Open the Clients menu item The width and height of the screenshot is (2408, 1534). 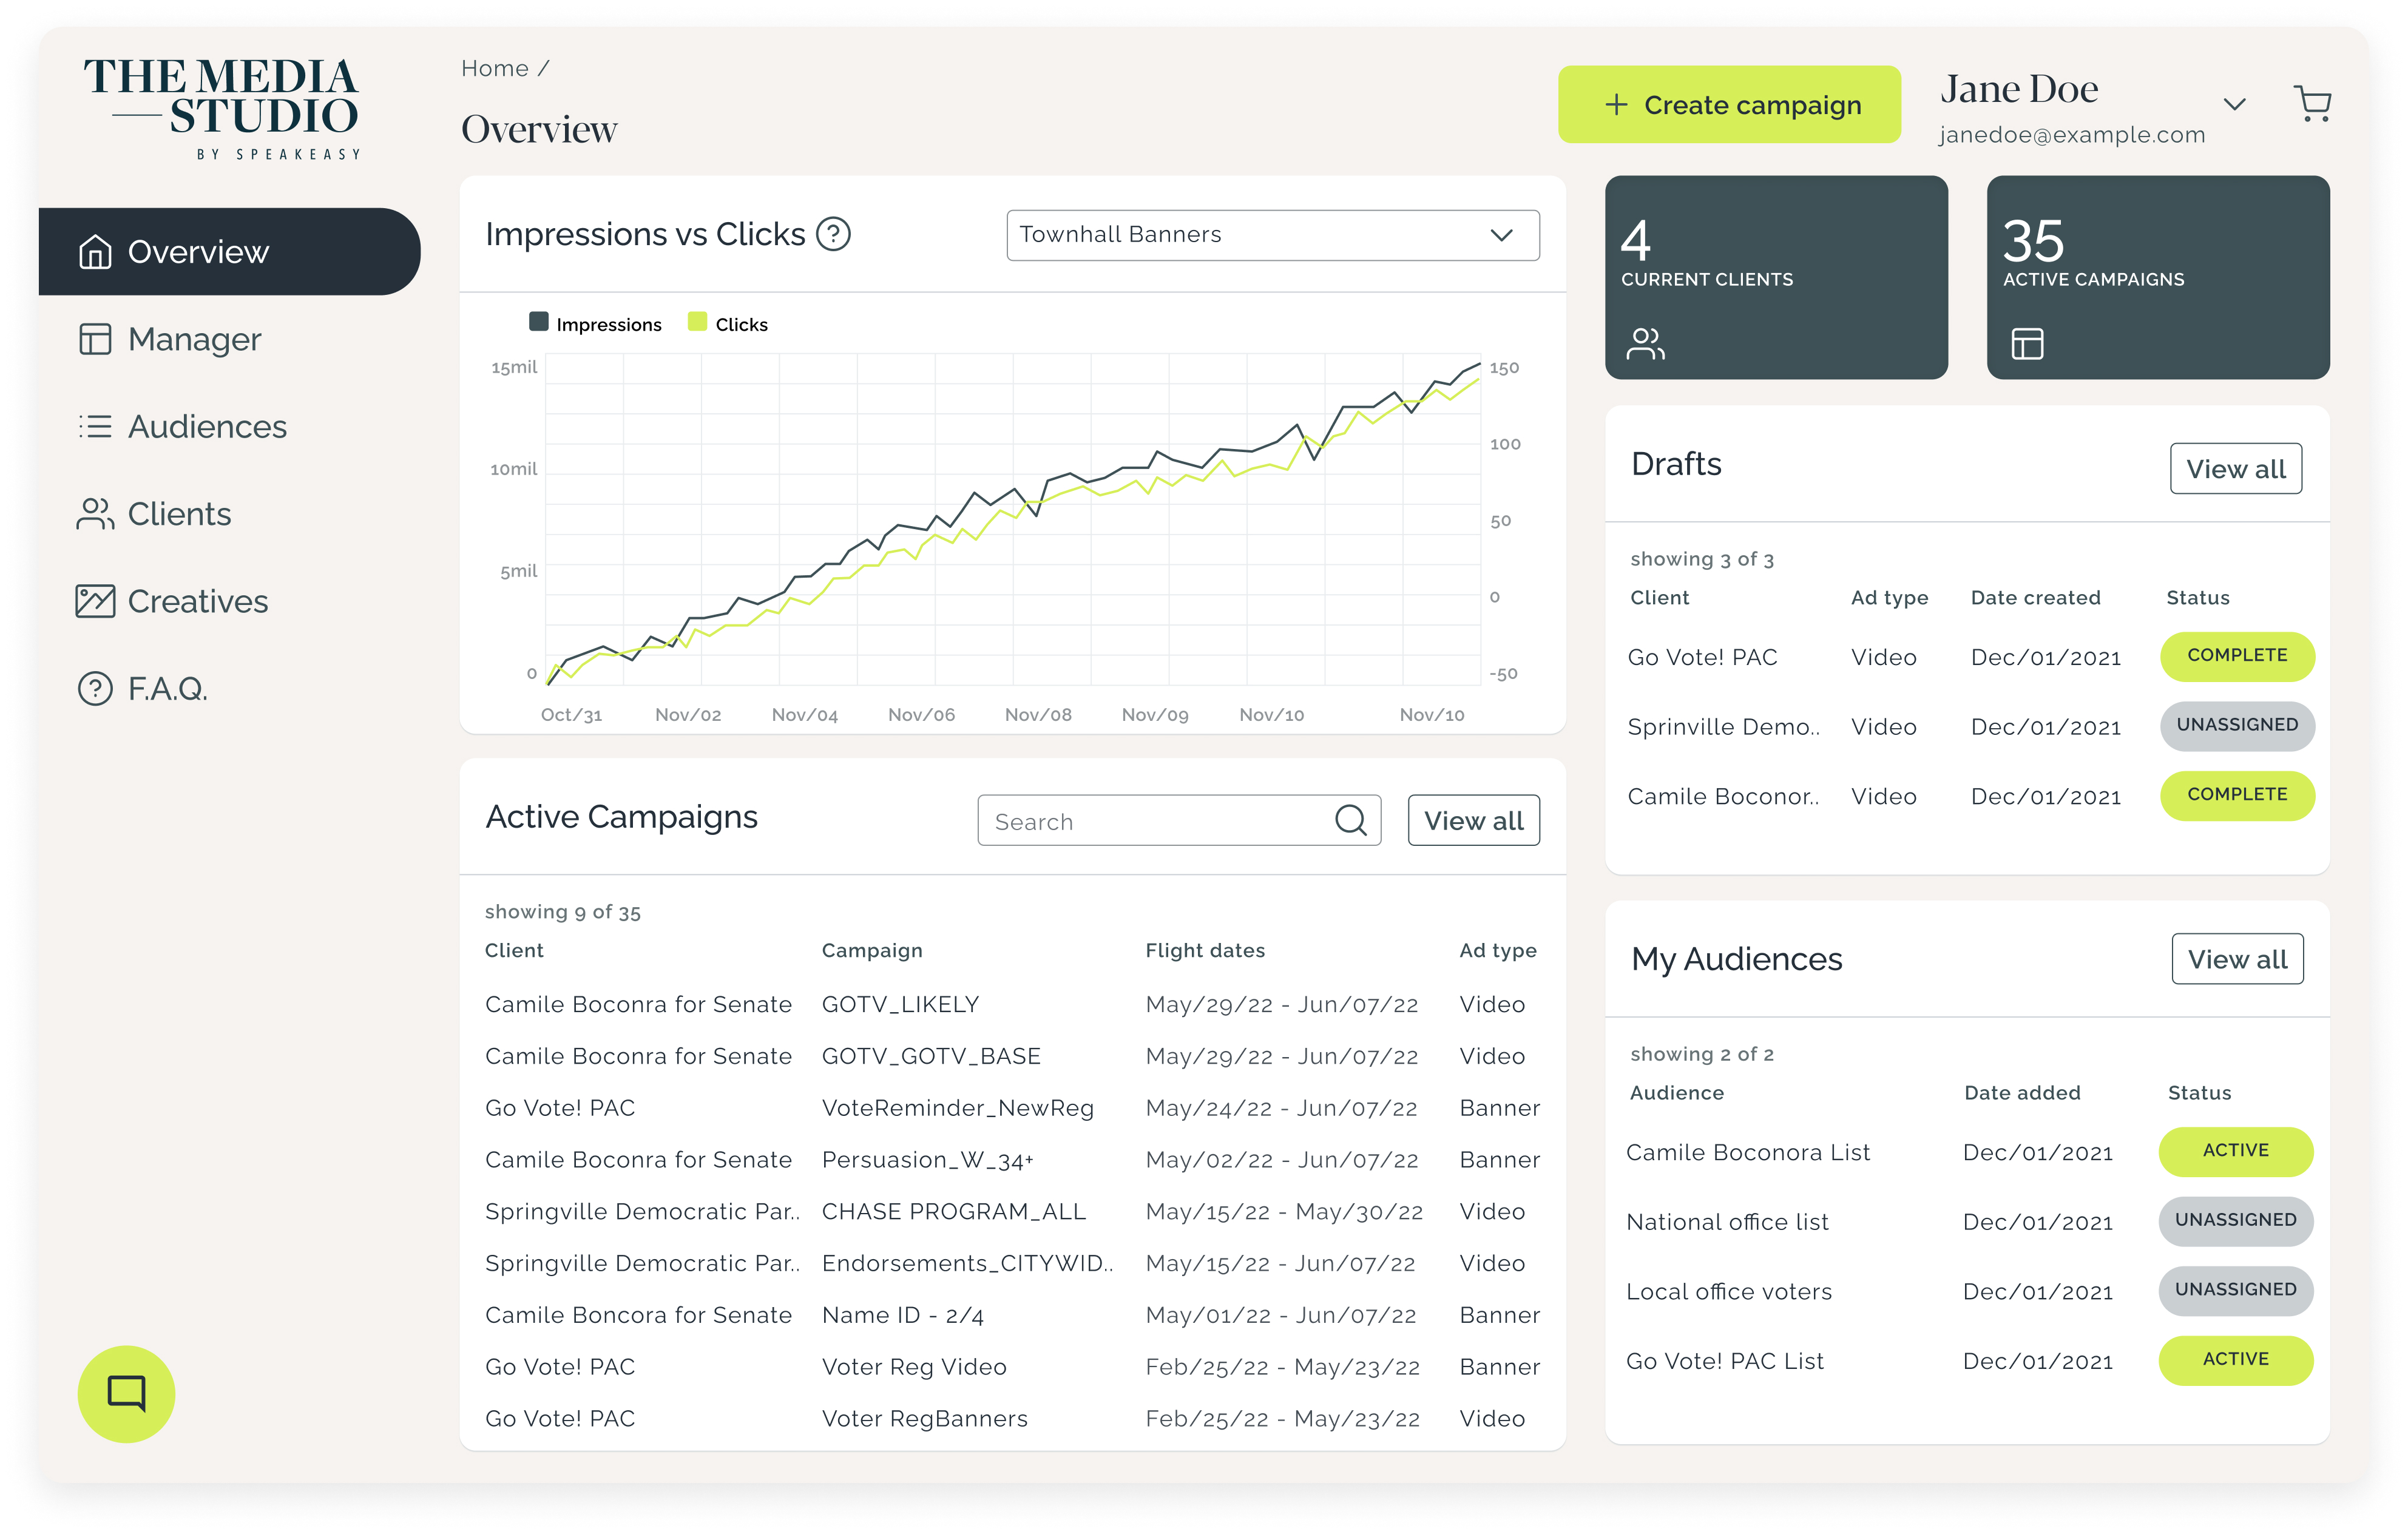click(179, 514)
